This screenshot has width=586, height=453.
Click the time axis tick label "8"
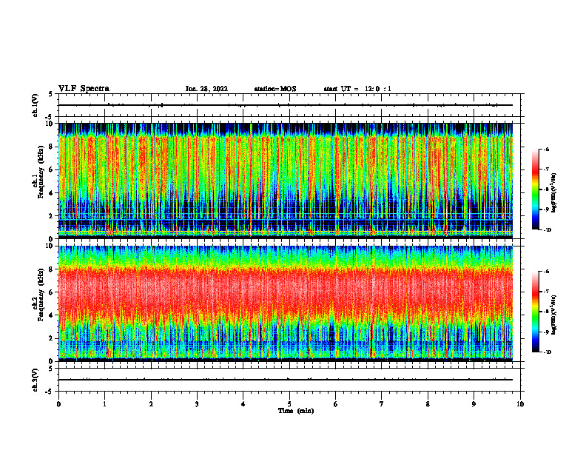(428, 404)
